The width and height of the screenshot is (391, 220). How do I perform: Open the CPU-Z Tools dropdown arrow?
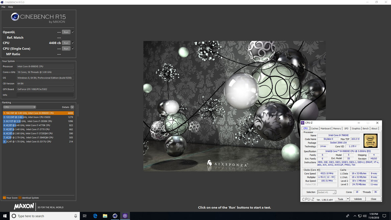[348, 199]
